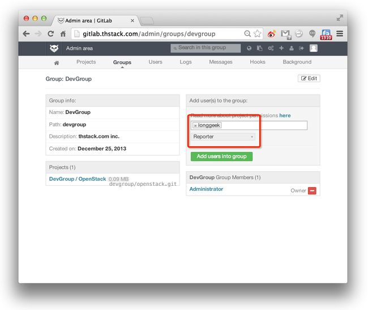
Task: Click the browser forward arrow
Action: (x=38, y=34)
